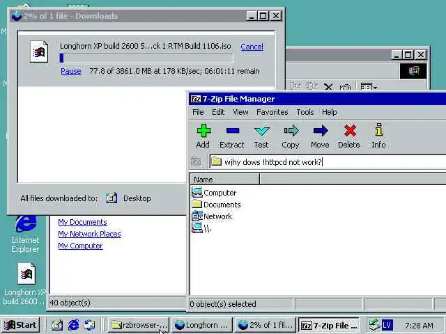Open Info in 7-Zip toolbar

coord(378,136)
